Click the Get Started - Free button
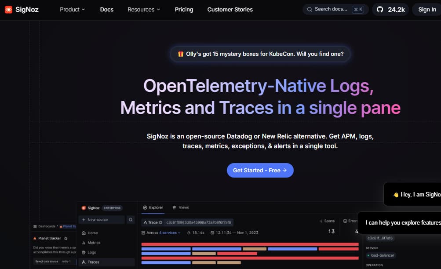This screenshot has width=441, height=269. [260, 170]
